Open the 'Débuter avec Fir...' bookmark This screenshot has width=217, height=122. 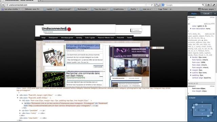(32, 9)
